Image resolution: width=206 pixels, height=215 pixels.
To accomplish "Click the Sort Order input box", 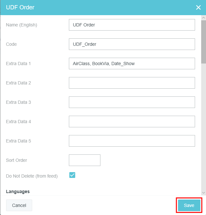I will tap(85, 160).
